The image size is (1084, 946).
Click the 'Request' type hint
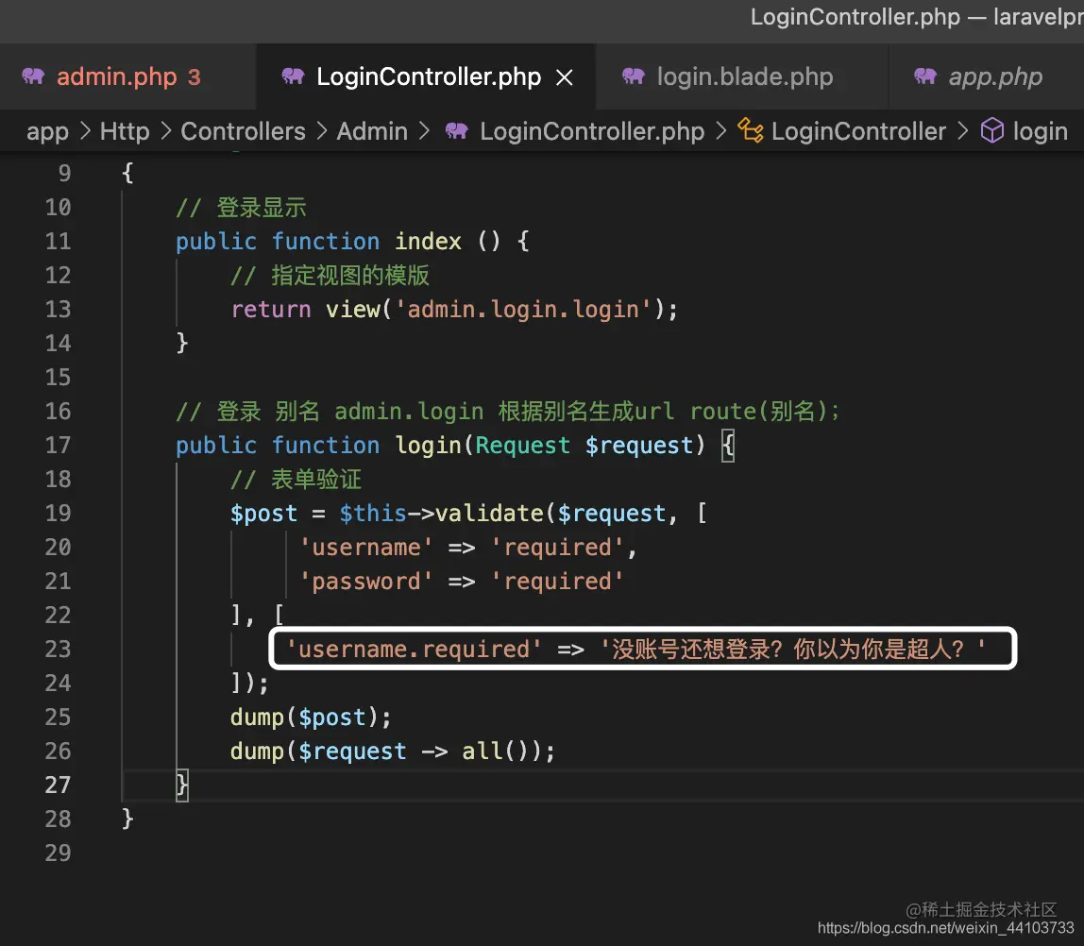pyautogui.click(x=523, y=445)
